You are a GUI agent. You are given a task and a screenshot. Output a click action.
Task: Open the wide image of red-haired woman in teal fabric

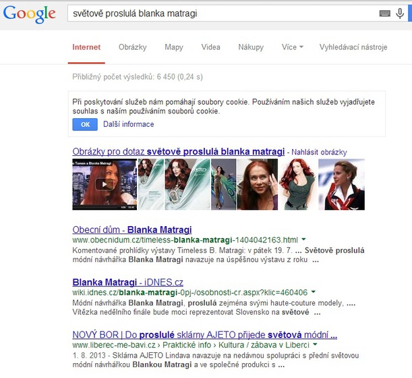click(187, 184)
